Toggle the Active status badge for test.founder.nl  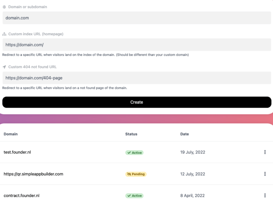pyautogui.click(x=134, y=153)
